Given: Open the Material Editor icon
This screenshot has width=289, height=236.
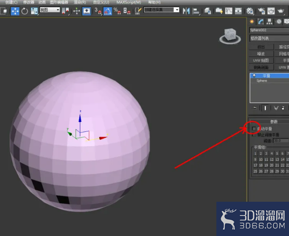Looking at the screenshot, I should 250,11.
